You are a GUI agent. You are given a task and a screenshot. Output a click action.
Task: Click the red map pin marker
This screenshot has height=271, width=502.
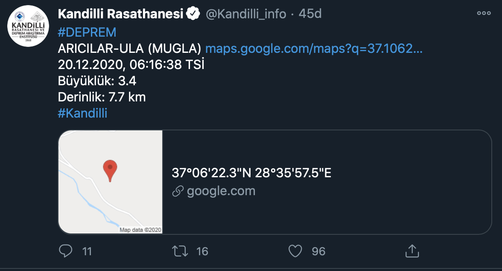110,170
